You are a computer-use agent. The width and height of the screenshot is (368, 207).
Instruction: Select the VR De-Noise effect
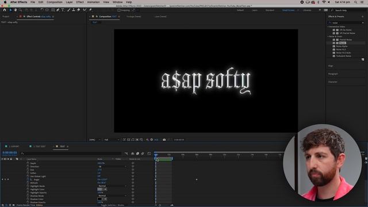tap(346, 30)
